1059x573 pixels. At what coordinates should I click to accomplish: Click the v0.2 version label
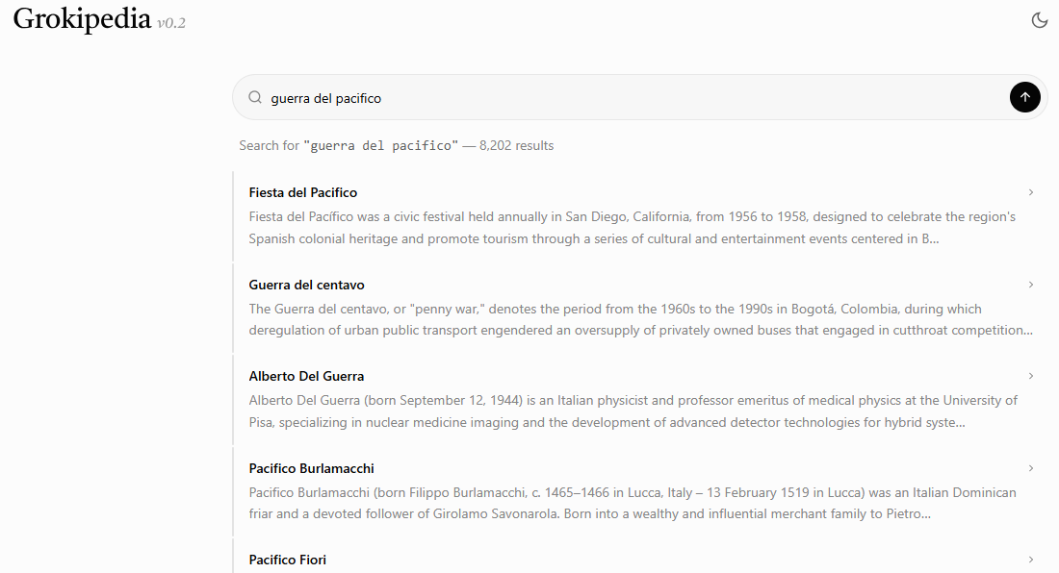(170, 23)
